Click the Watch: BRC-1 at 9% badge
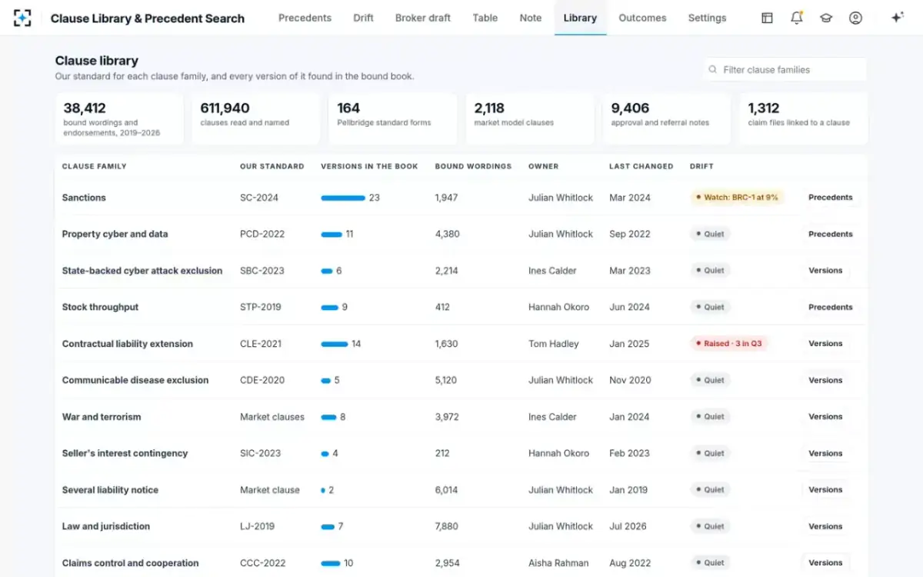The width and height of the screenshot is (923, 577). [x=737, y=198]
